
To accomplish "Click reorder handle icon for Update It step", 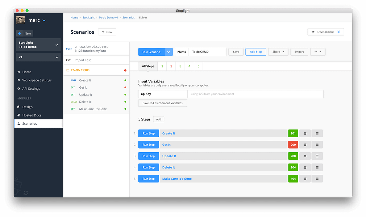I will 317,156.
